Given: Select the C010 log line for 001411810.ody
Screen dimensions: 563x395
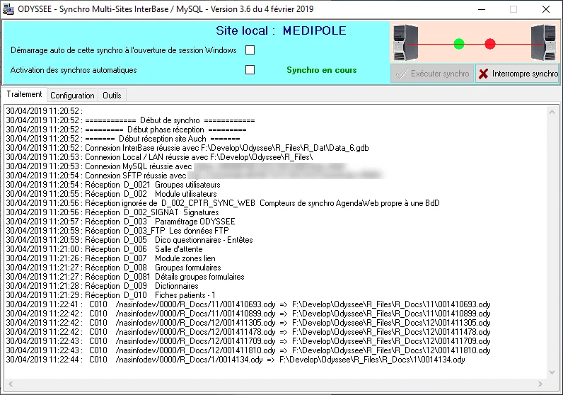Looking at the screenshot, I should click(x=248, y=350).
